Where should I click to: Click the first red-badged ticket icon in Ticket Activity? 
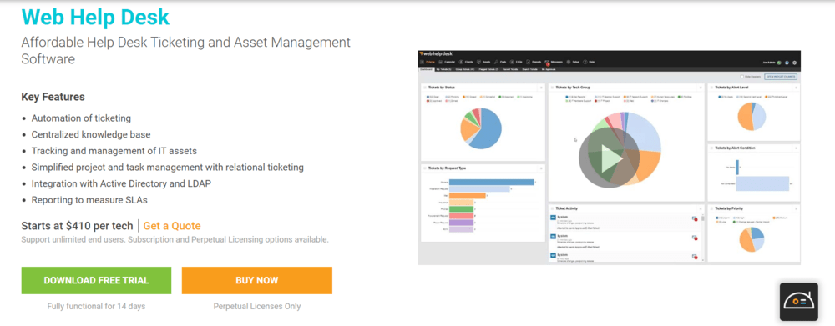(695, 218)
